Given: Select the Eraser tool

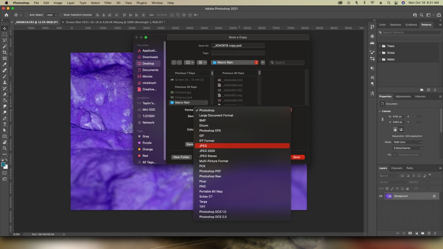Looking at the screenshot, I should [5, 94].
